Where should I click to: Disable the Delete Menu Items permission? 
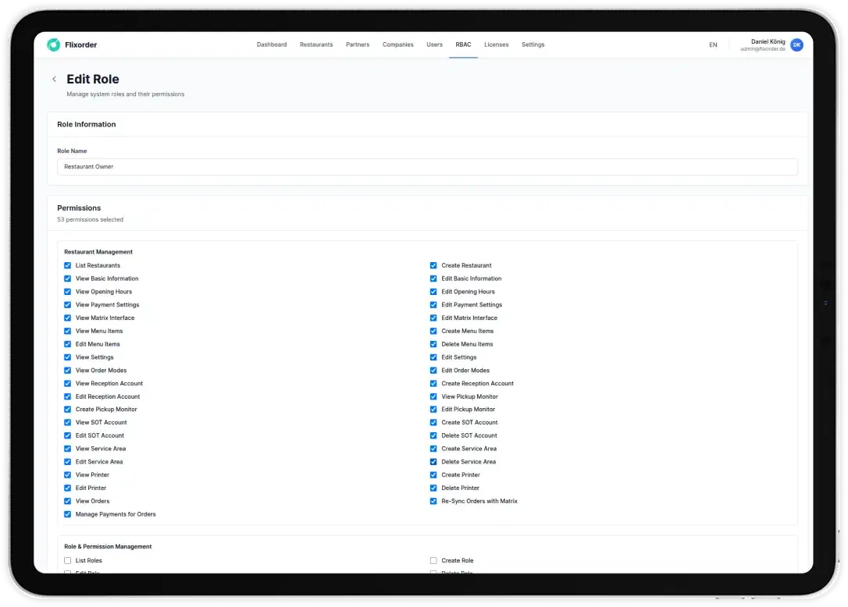[x=433, y=344]
